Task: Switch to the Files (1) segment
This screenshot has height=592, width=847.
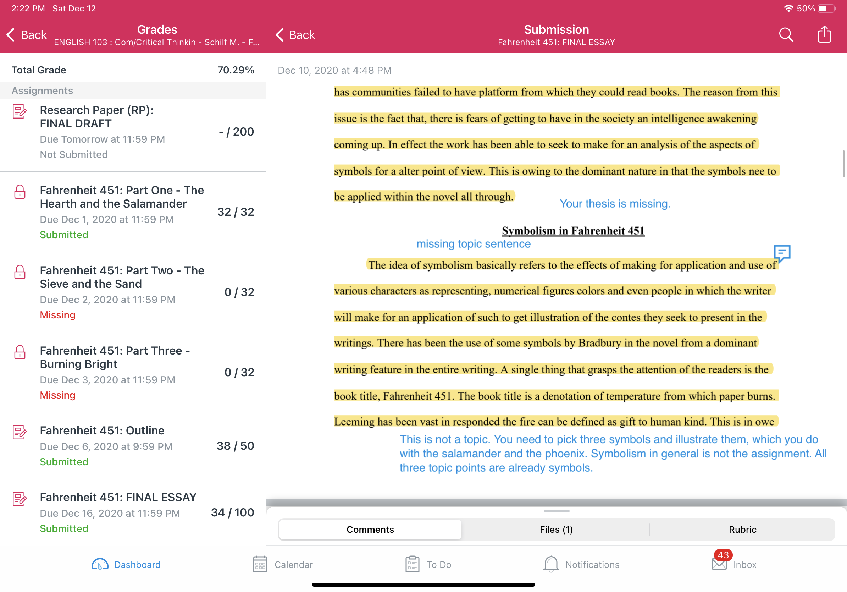Action: click(x=556, y=529)
